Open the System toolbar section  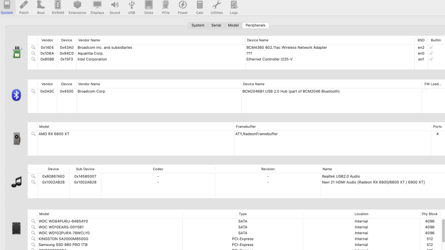click(7, 8)
